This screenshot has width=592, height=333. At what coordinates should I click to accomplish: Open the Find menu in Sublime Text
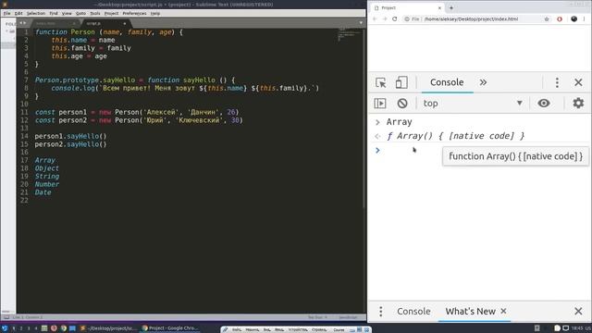click(54, 13)
